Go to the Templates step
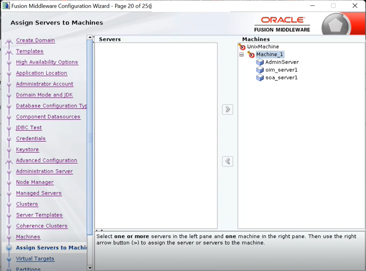This screenshot has height=271, width=366. point(30,51)
